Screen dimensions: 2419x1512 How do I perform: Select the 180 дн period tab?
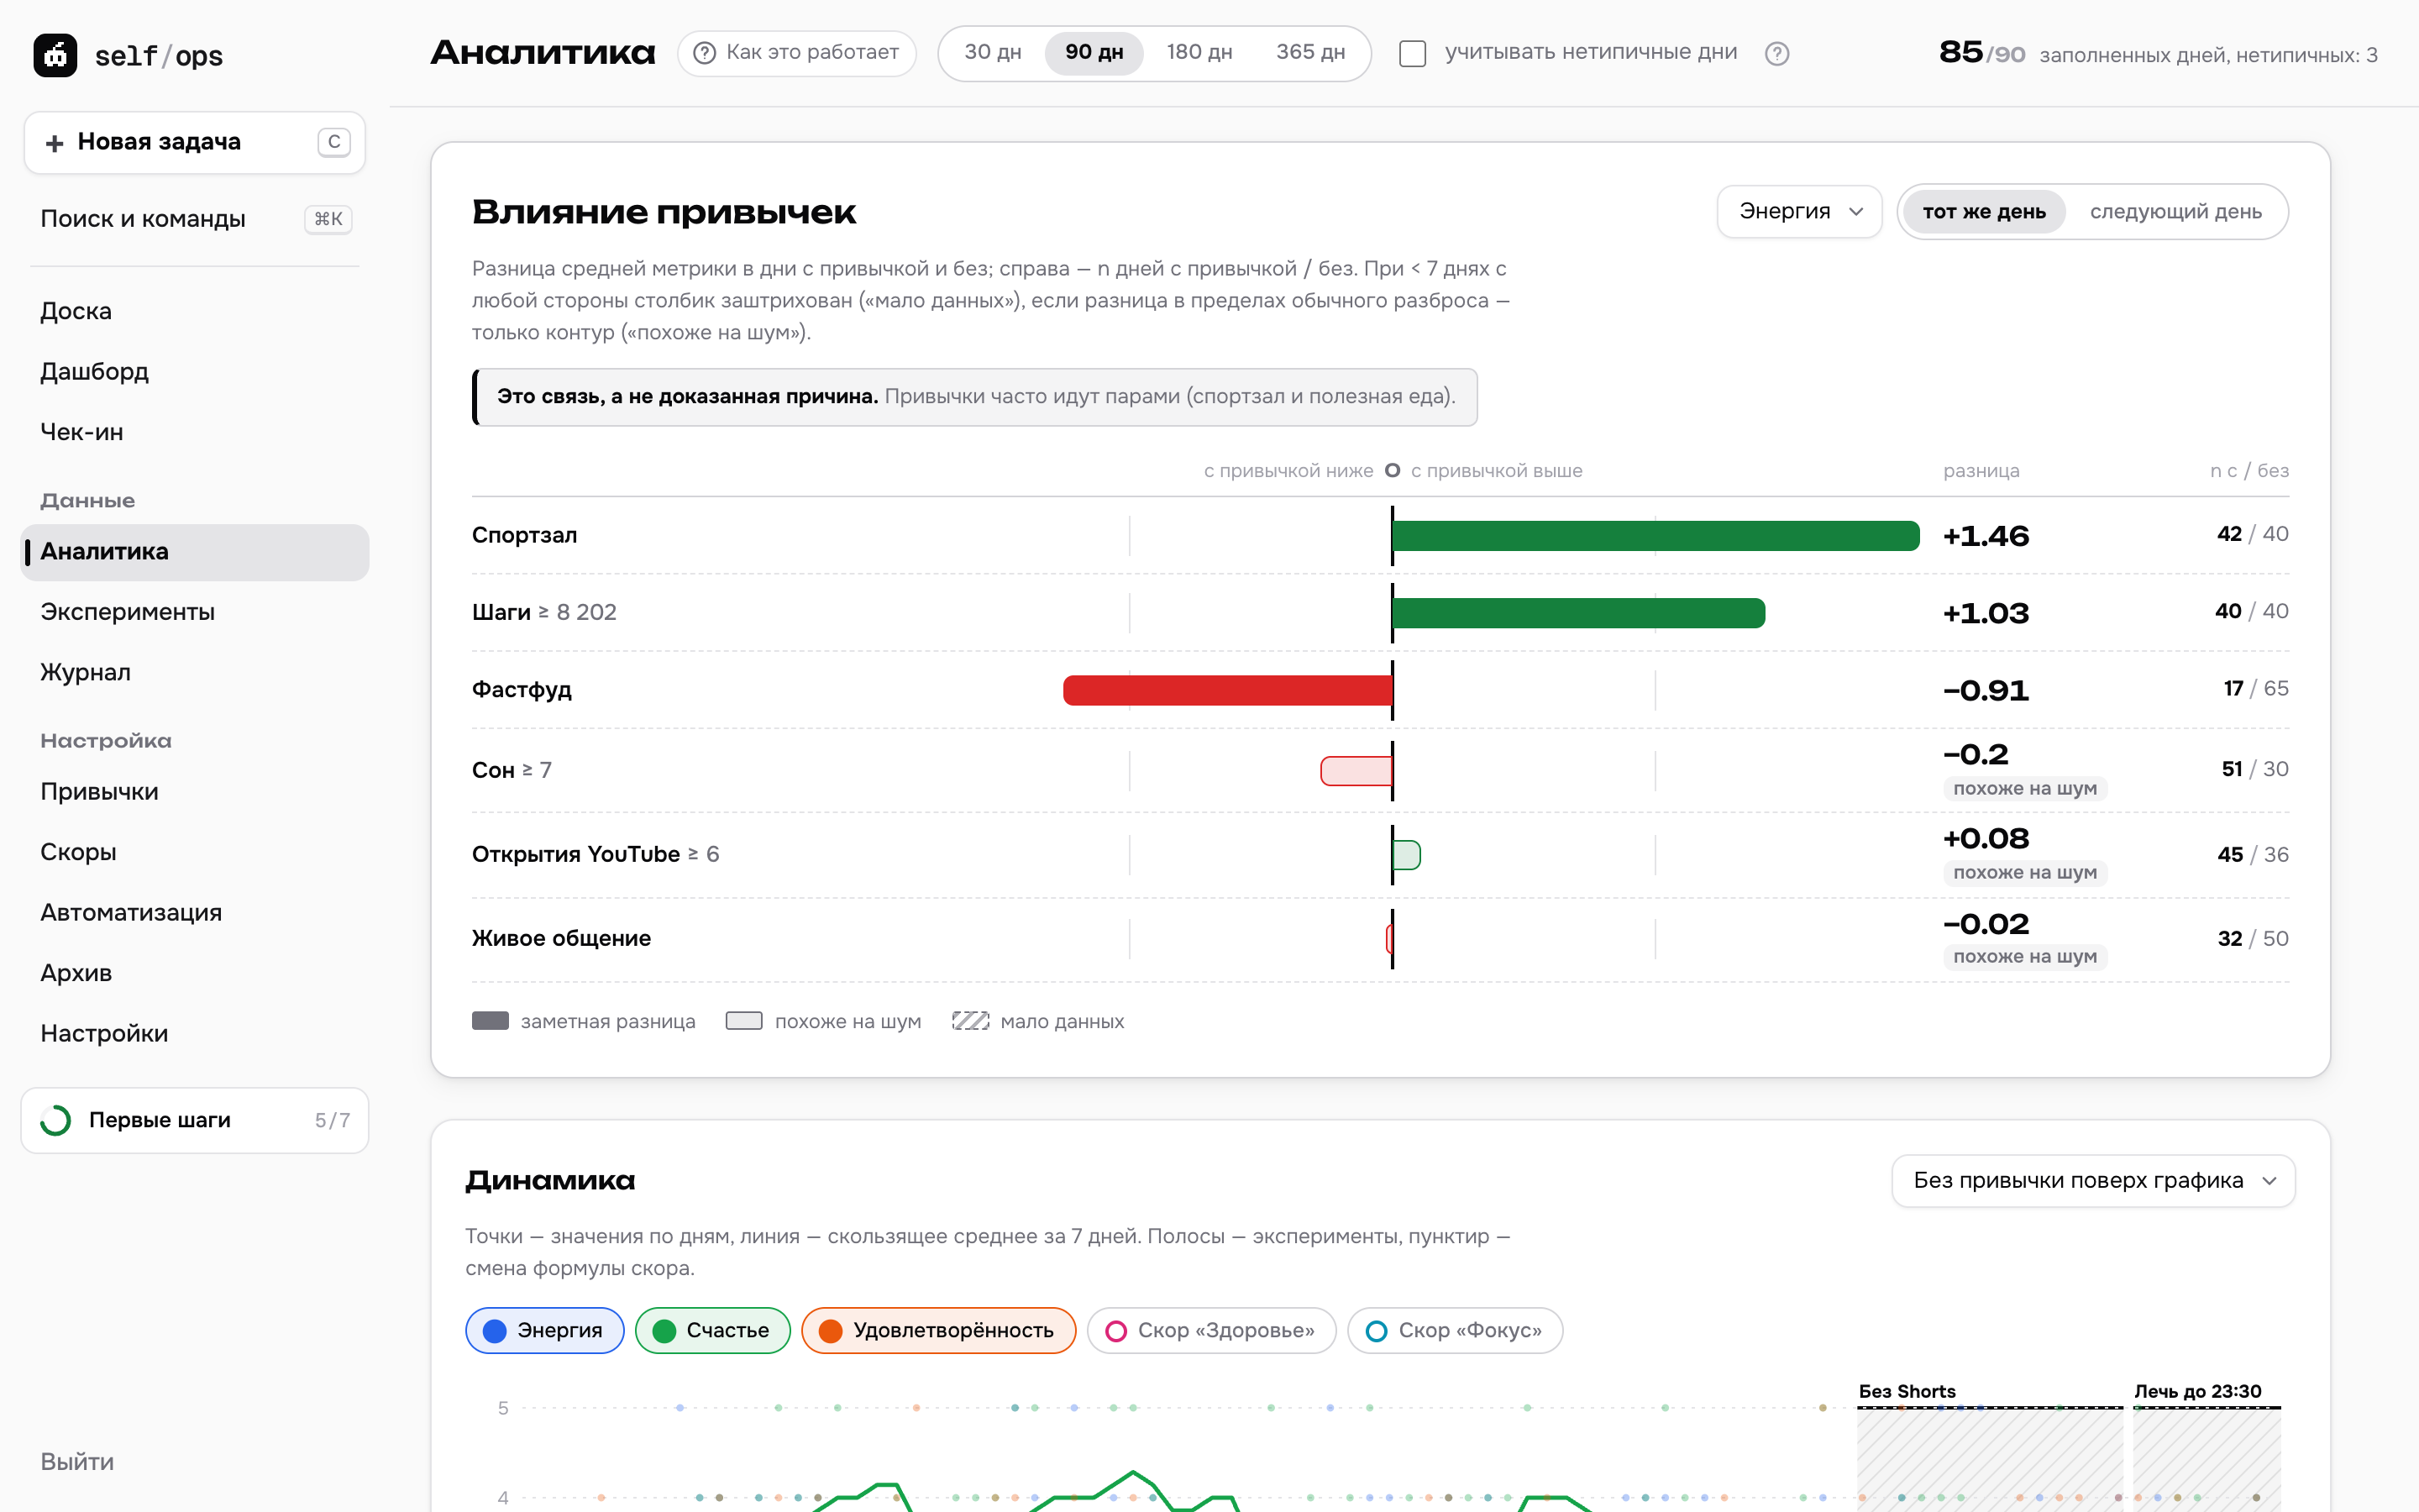(1199, 53)
